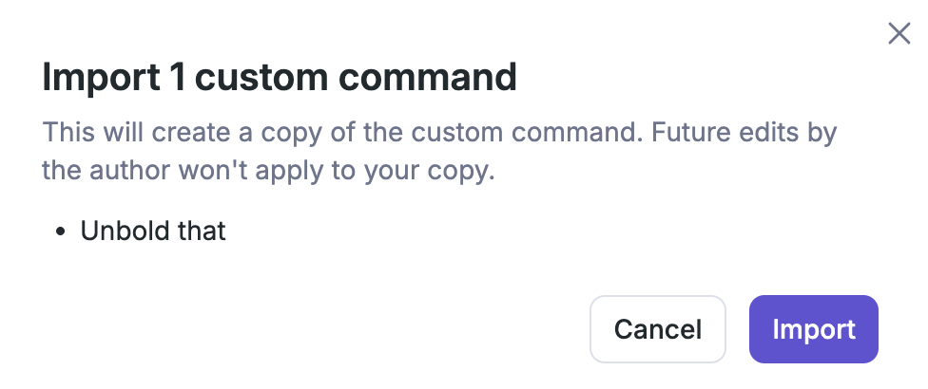
Task: Click the word 'that' in the list item
Action: tap(200, 231)
